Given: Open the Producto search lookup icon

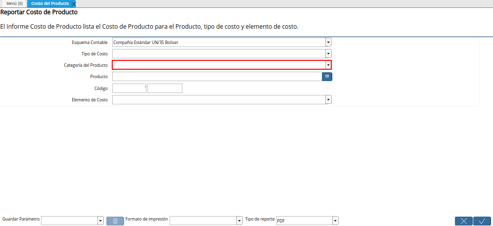Looking at the screenshot, I should pos(327,76).
